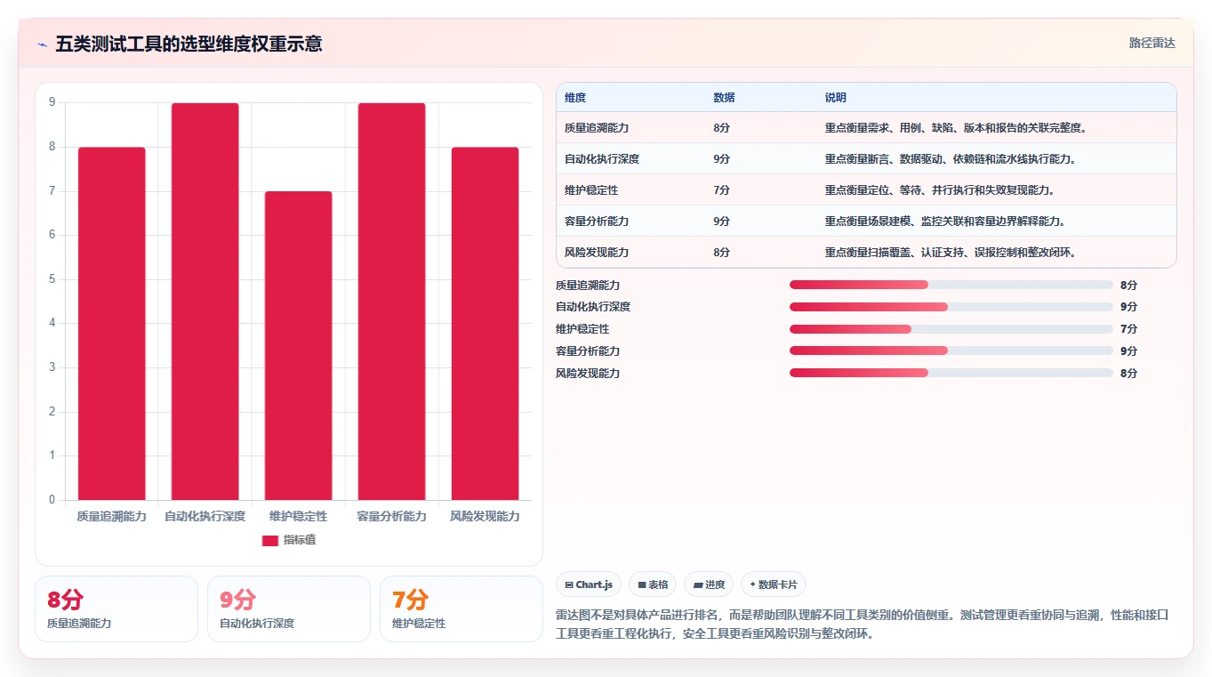Select the 数据卡片 pill tag
1212x677 pixels.
coord(774,584)
